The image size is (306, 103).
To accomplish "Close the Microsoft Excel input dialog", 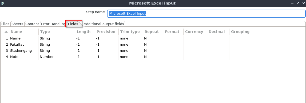I will 303,3.
